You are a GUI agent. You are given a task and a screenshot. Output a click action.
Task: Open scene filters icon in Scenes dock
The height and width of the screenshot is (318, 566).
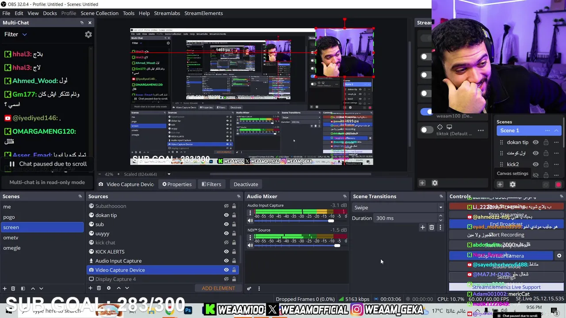23,288
